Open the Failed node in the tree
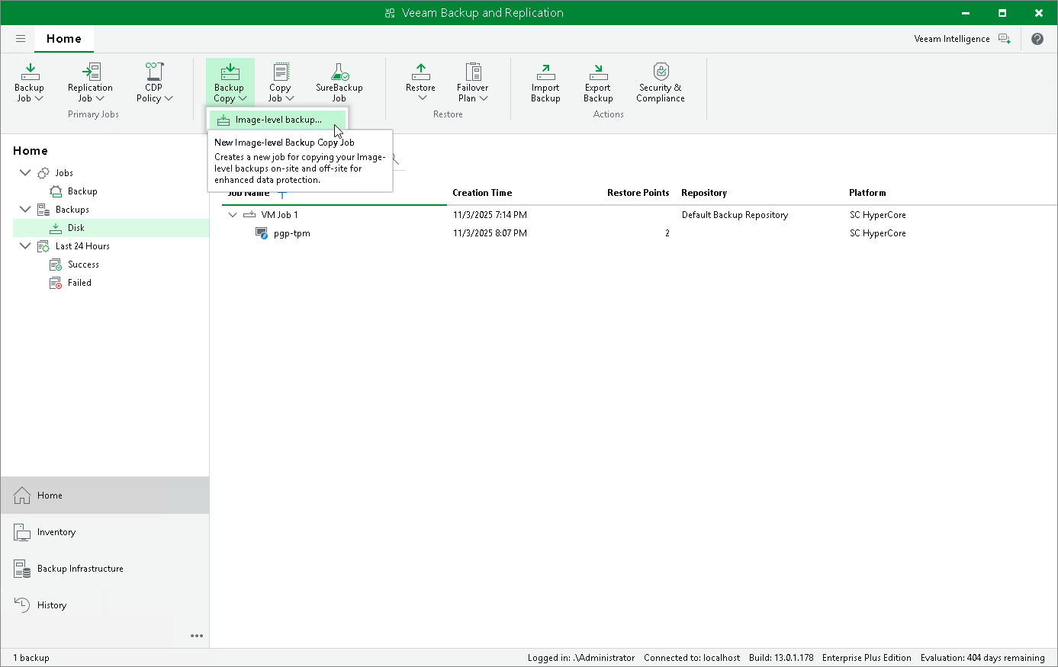Screen dimensions: 1058x667 tap(79, 283)
